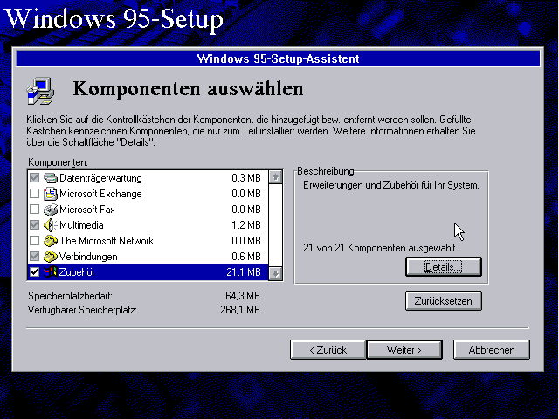Screen dimensions: 559x419
Task: Click the Datenträgerwartung disk icon
Action: pos(51,178)
